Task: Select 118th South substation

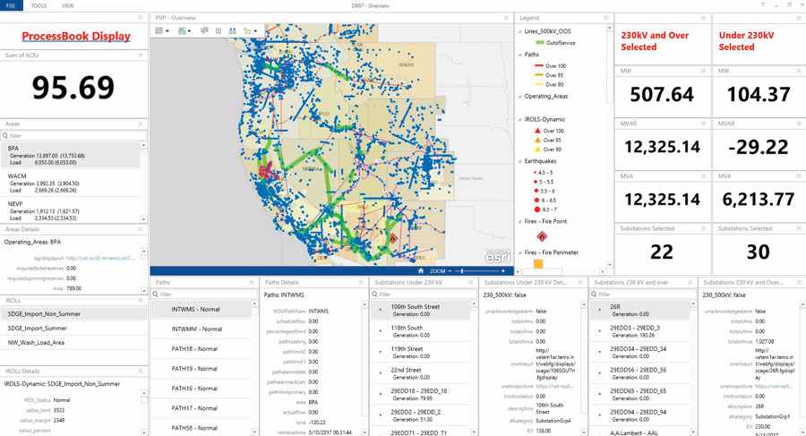Action: pyautogui.click(x=420, y=331)
